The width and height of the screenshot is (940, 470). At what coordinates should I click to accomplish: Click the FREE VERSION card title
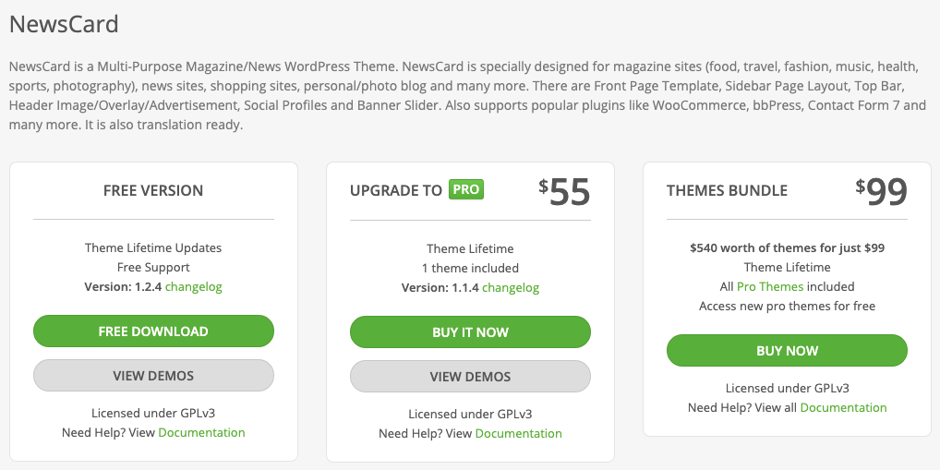pyautogui.click(x=153, y=190)
